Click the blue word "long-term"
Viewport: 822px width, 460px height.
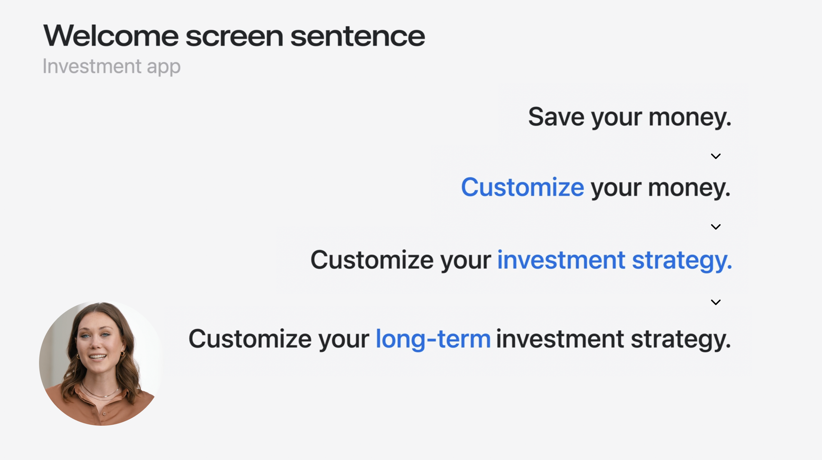click(x=433, y=339)
